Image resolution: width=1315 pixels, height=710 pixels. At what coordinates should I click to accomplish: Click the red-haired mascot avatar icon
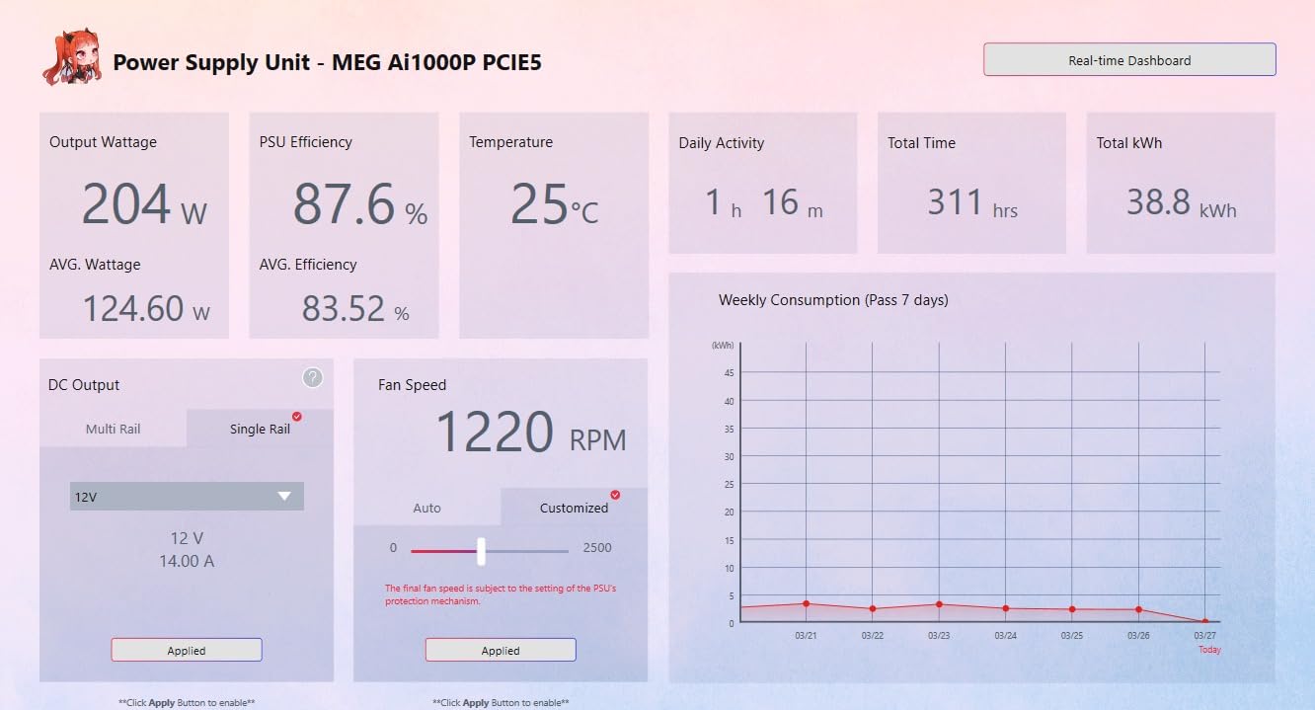point(70,57)
